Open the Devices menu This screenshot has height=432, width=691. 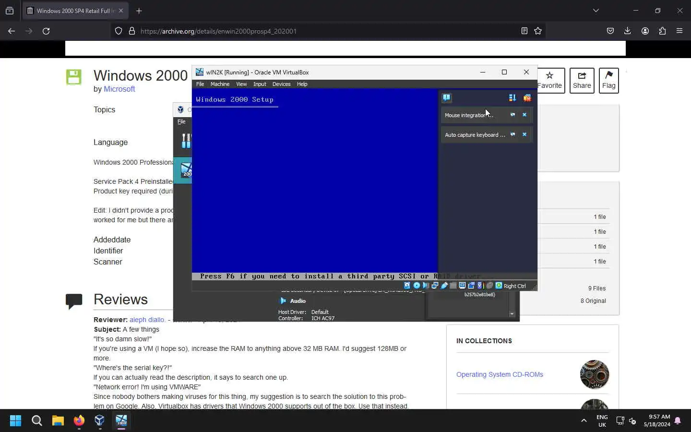tap(281, 84)
